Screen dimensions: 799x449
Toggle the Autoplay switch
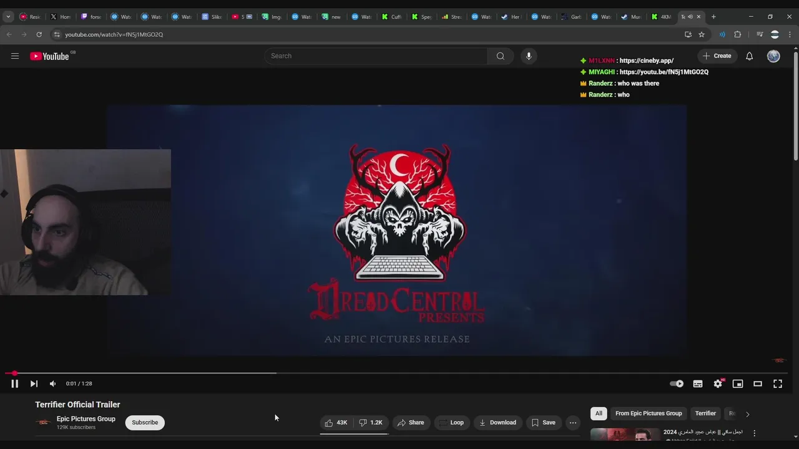(x=677, y=384)
